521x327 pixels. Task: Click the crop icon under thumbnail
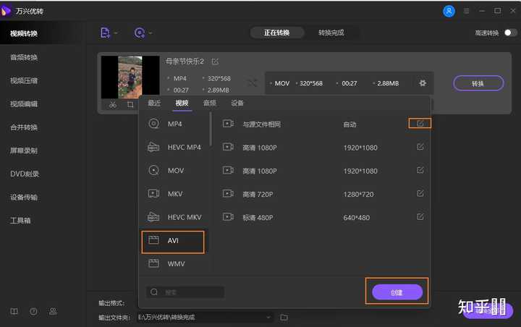(x=130, y=105)
